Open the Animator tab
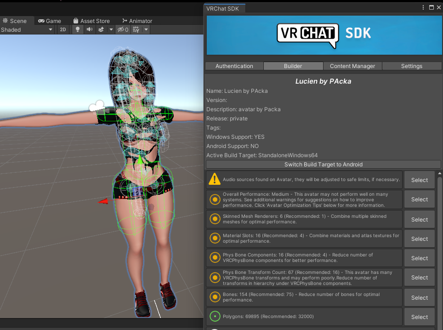Viewport: 443px width, 330px height. click(x=137, y=21)
